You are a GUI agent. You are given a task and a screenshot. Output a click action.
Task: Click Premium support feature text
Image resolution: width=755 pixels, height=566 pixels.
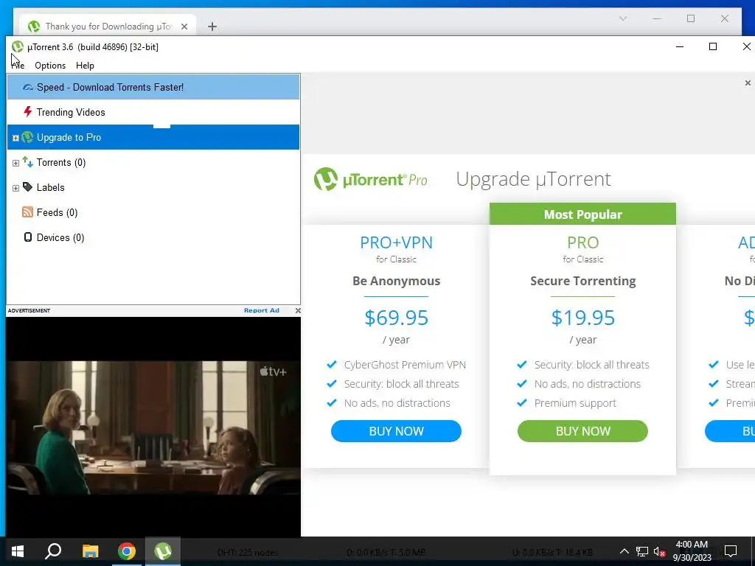[575, 403]
